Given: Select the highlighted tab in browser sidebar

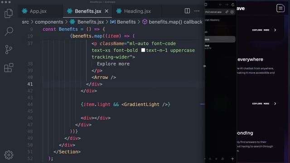Looking at the screenshot, I should pyautogui.click(x=220, y=39).
